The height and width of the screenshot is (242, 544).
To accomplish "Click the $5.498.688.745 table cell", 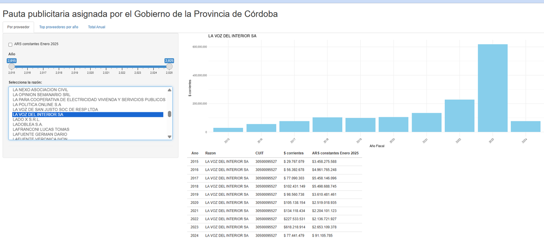I will 324,186.
